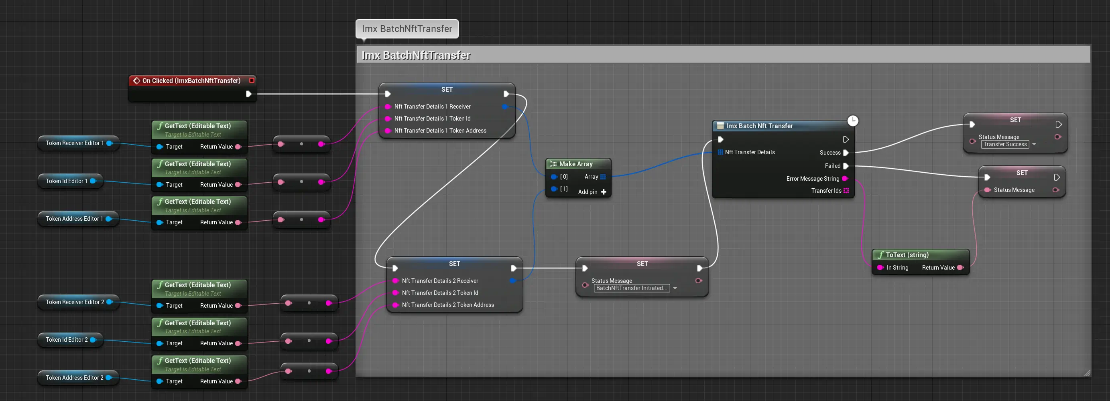Viewport: 1110px width, 401px height.
Task: Click the Nft Transfer Details array input pin
Action: [720, 152]
